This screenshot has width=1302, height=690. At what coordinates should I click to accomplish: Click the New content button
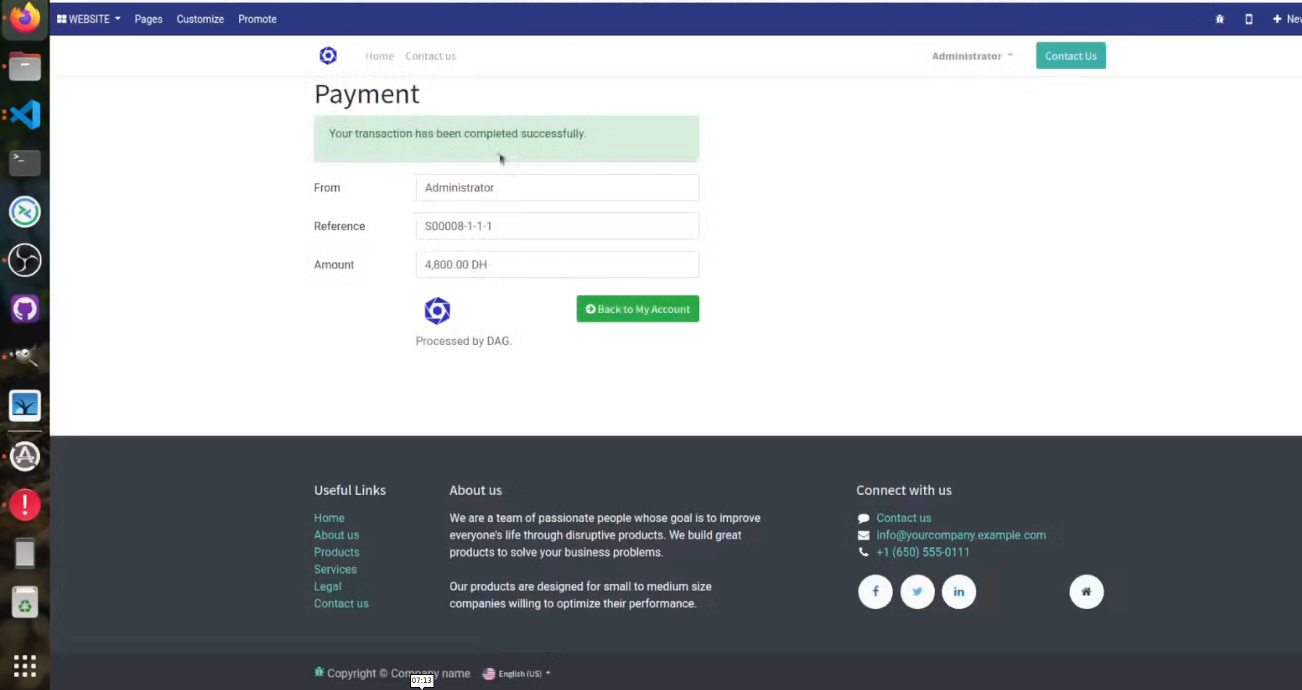pos(1286,19)
